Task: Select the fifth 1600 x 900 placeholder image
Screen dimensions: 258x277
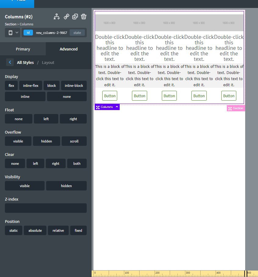Action: [228, 23]
